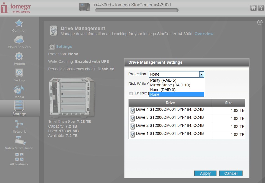The height and width of the screenshot is (183, 265).
Task: Click the disk icon for Drive 3
Action: pos(132,118)
